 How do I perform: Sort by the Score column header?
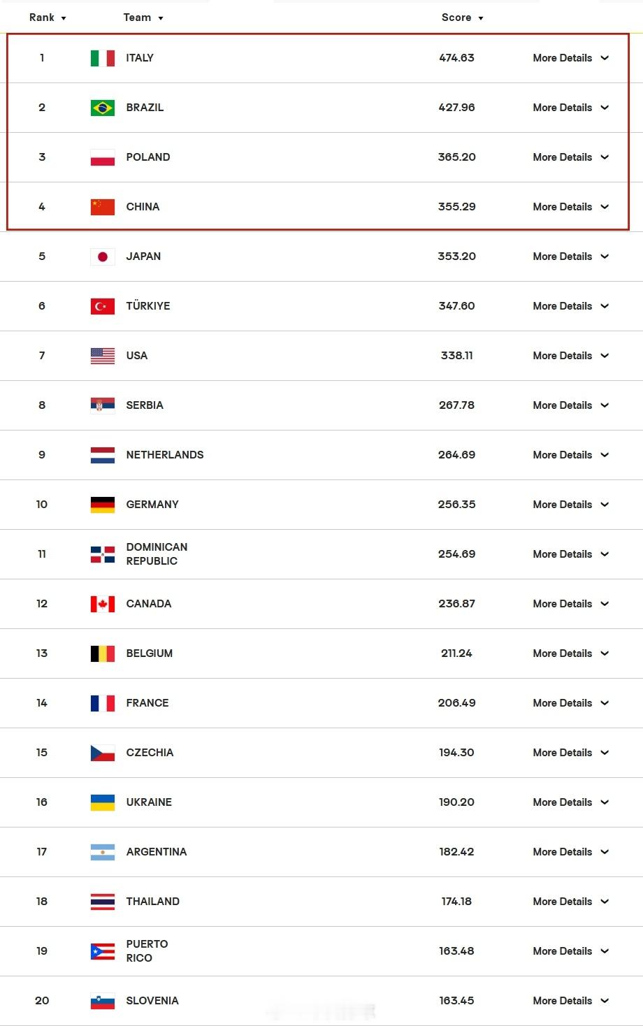(x=462, y=17)
